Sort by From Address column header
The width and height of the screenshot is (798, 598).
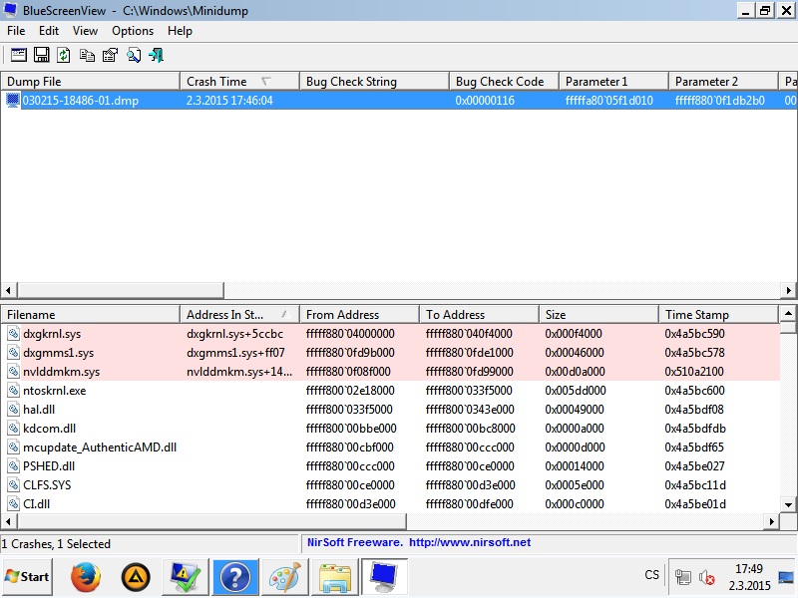point(360,314)
